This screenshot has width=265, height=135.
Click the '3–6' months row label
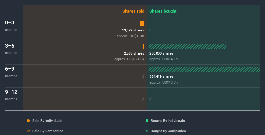(x=10, y=46)
